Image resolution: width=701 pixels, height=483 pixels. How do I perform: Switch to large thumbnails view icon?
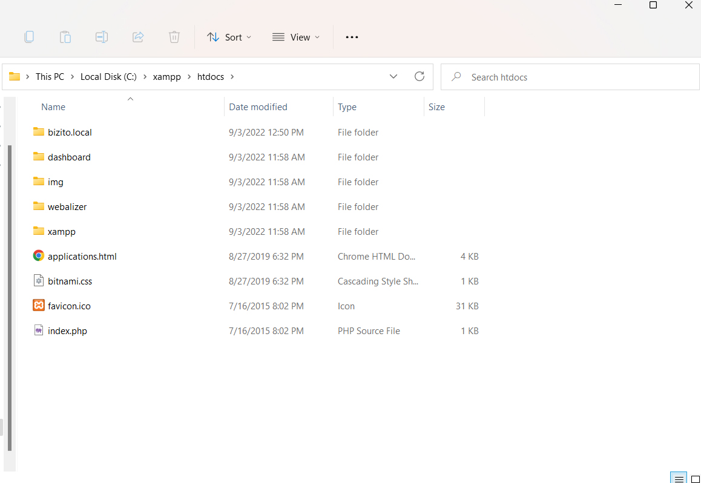click(695, 478)
